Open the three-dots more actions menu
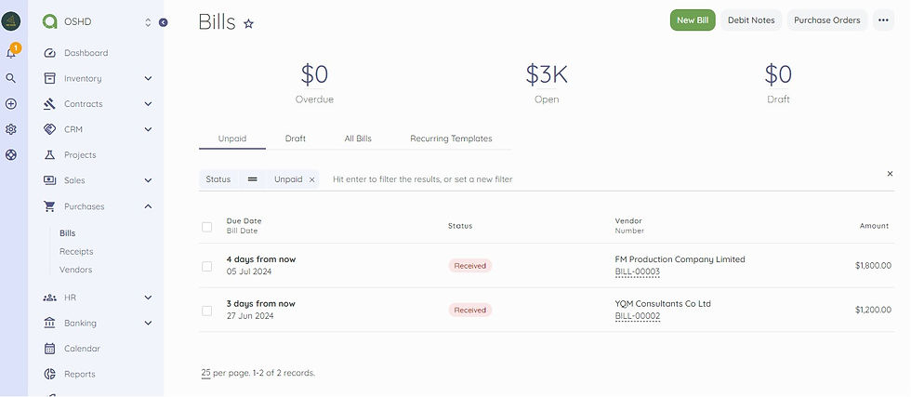Viewport: 911px width, 397px height. pos(883,20)
